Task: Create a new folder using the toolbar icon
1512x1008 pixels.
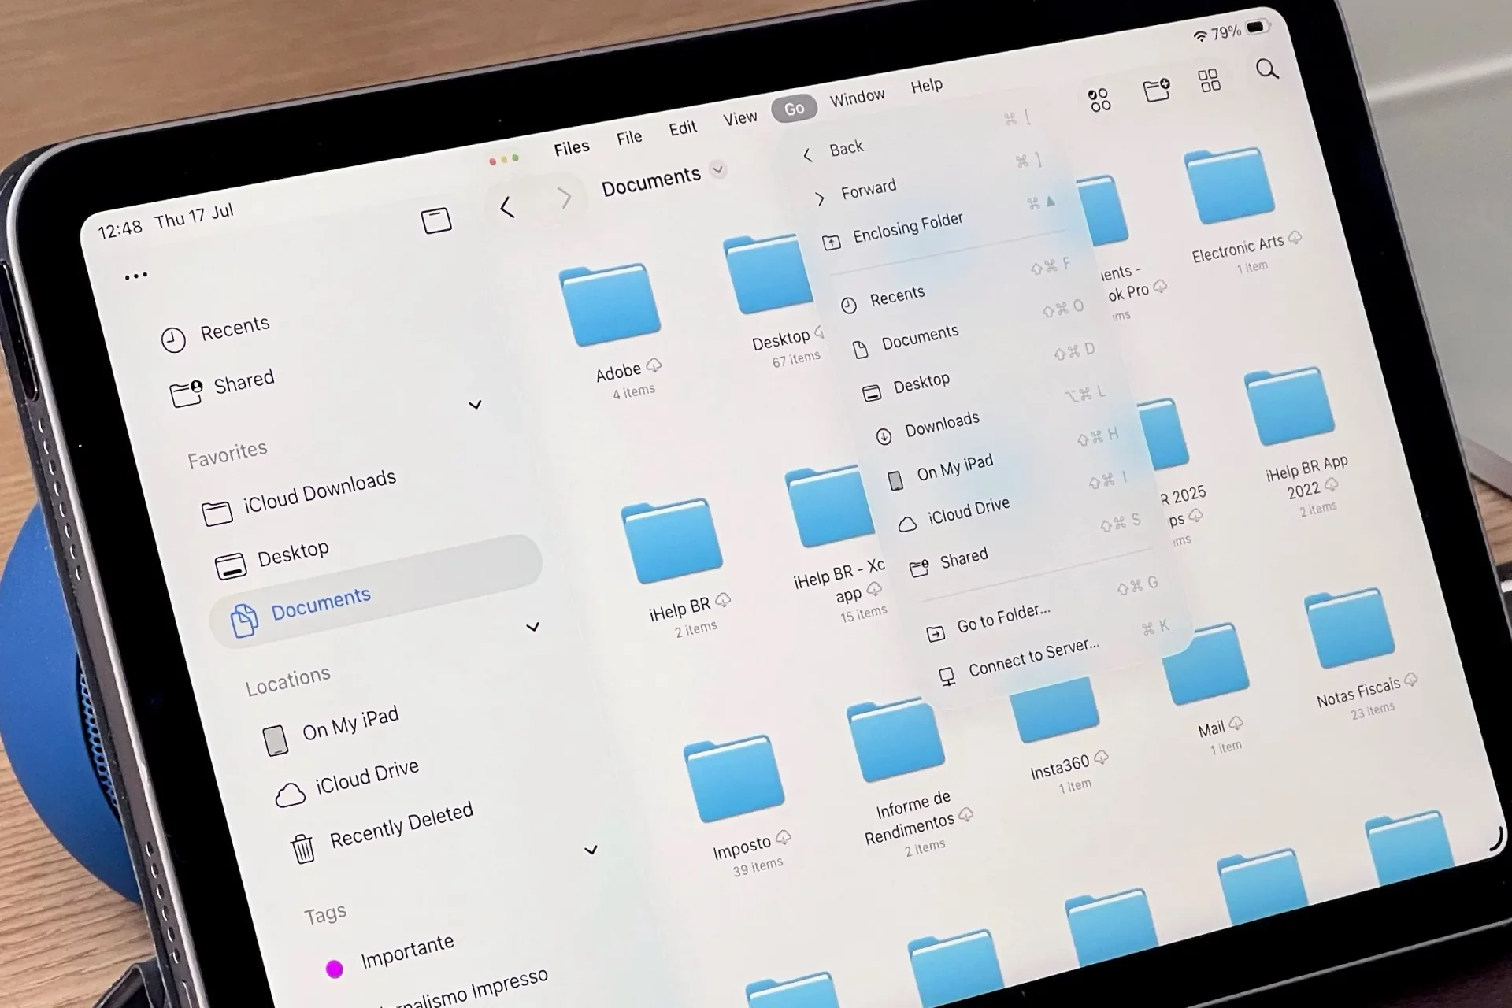Action: pyautogui.click(x=1156, y=89)
